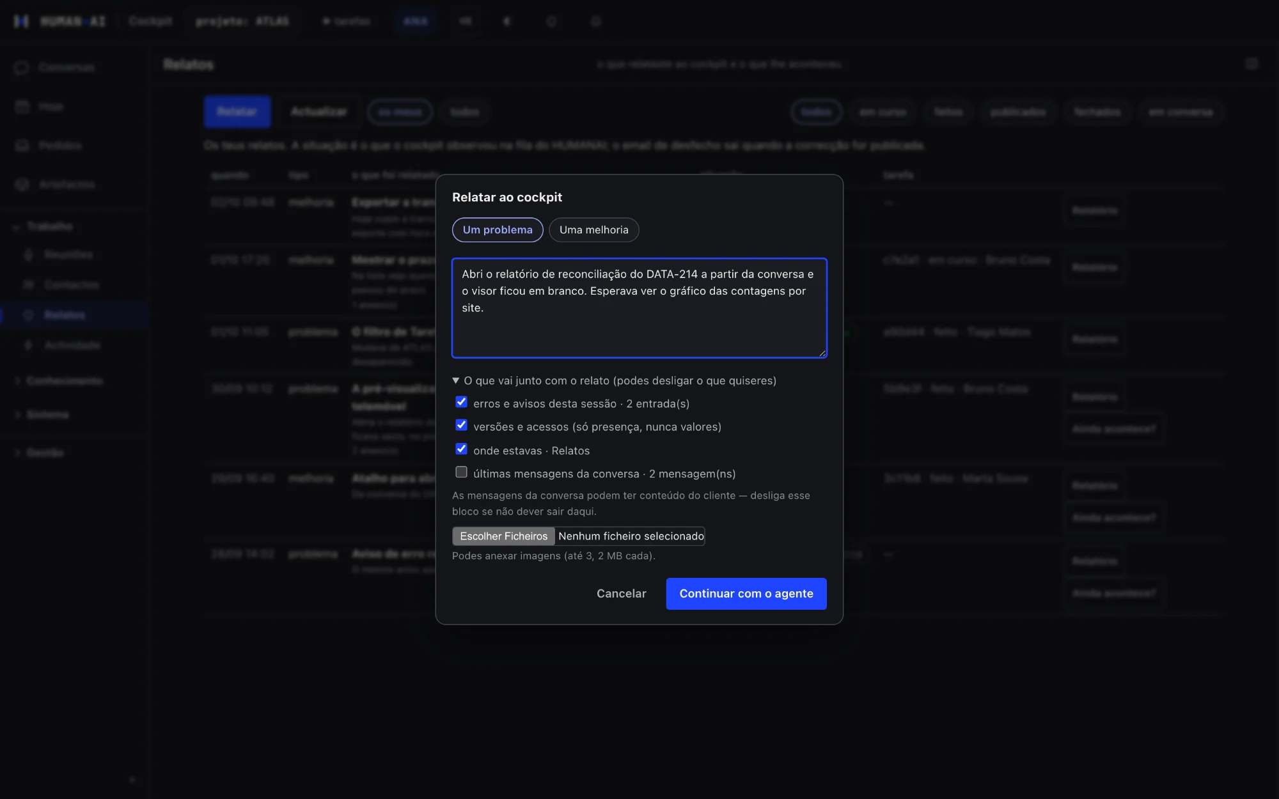
Task: Open the 'projeto: ATLAS' selector in top bar
Action: pyautogui.click(x=242, y=21)
